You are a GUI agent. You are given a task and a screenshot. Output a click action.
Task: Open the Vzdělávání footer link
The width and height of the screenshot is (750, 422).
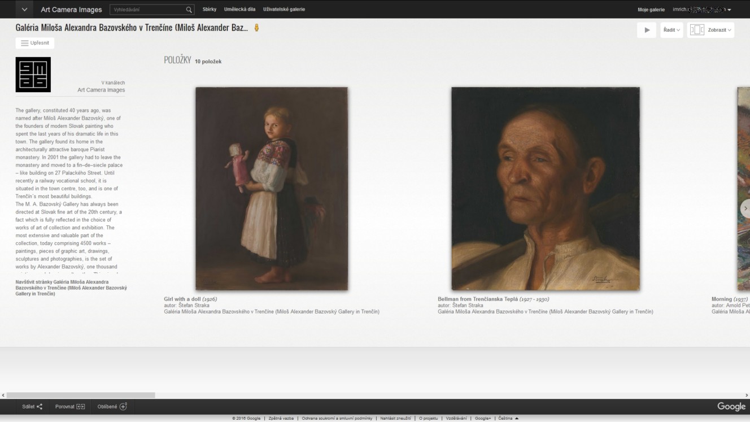coord(456,419)
